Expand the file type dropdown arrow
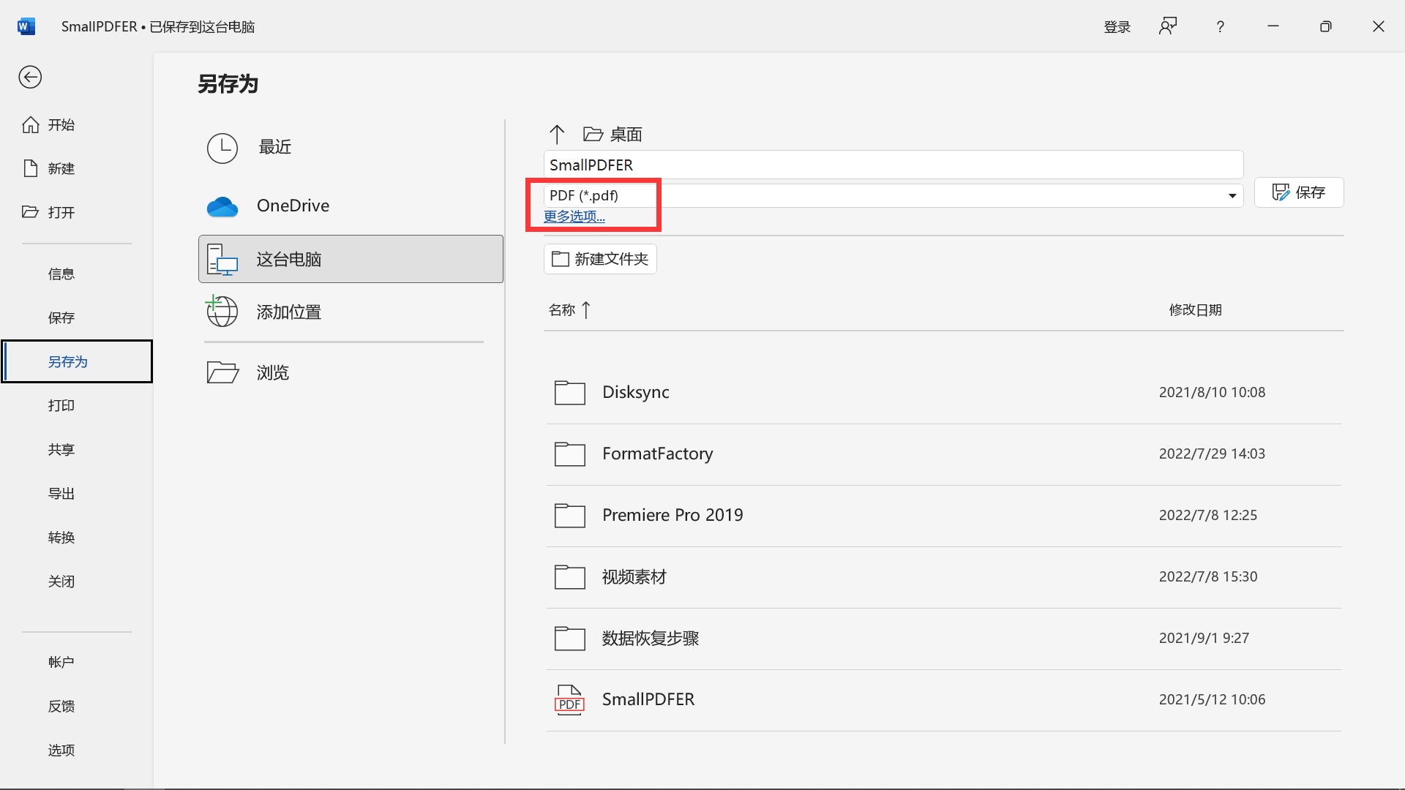The height and width of the screenshot is (790, 1405). 1232,196
